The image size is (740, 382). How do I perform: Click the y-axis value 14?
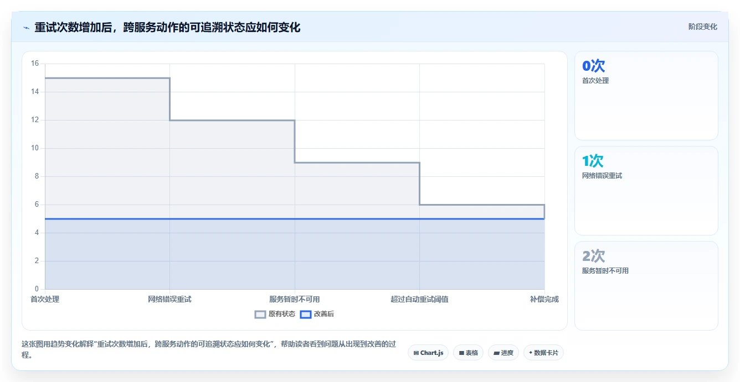35,92
